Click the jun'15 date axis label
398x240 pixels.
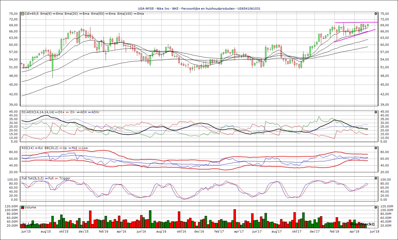point(26,231)
